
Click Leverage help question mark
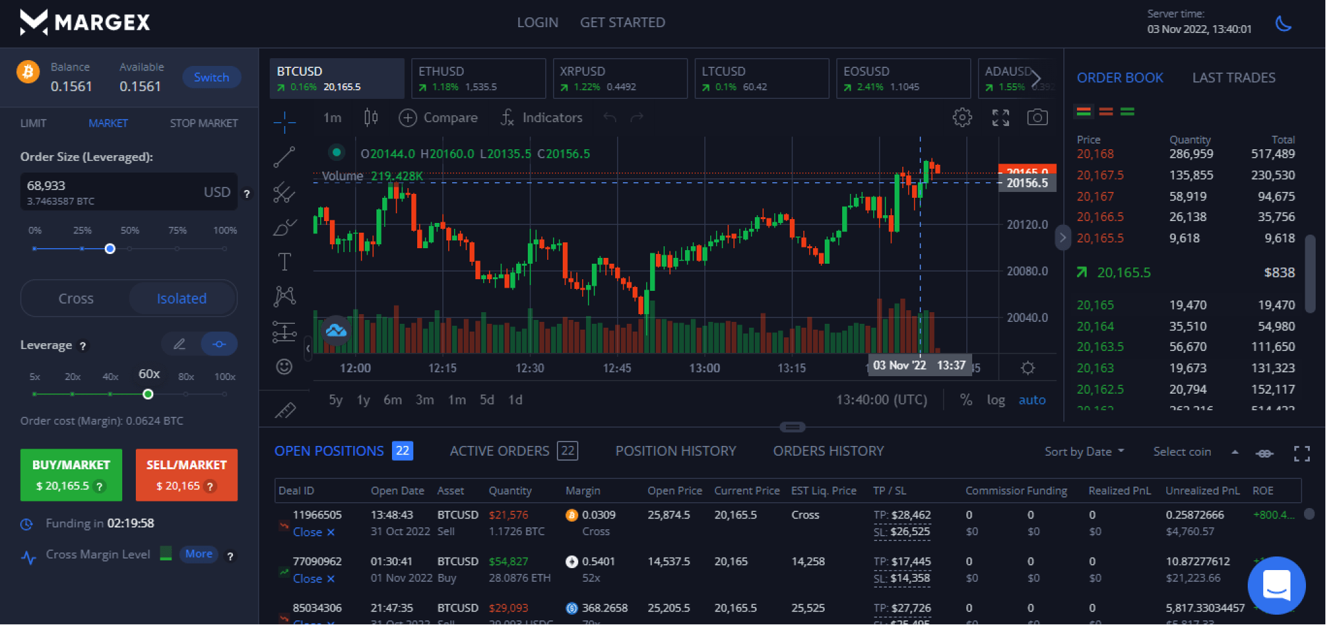[83, 346]
